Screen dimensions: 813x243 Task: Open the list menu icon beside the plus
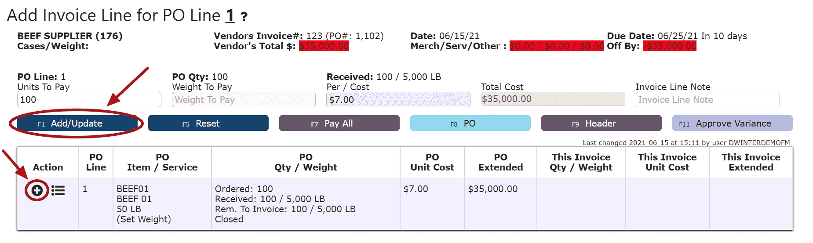point(58,190)
